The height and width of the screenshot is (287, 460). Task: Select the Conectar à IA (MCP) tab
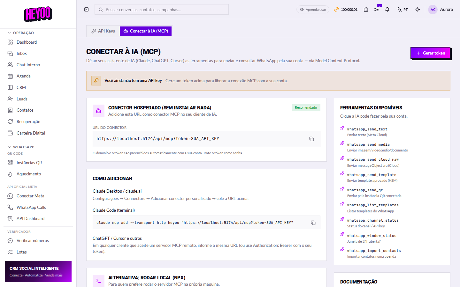coord(146,31)
